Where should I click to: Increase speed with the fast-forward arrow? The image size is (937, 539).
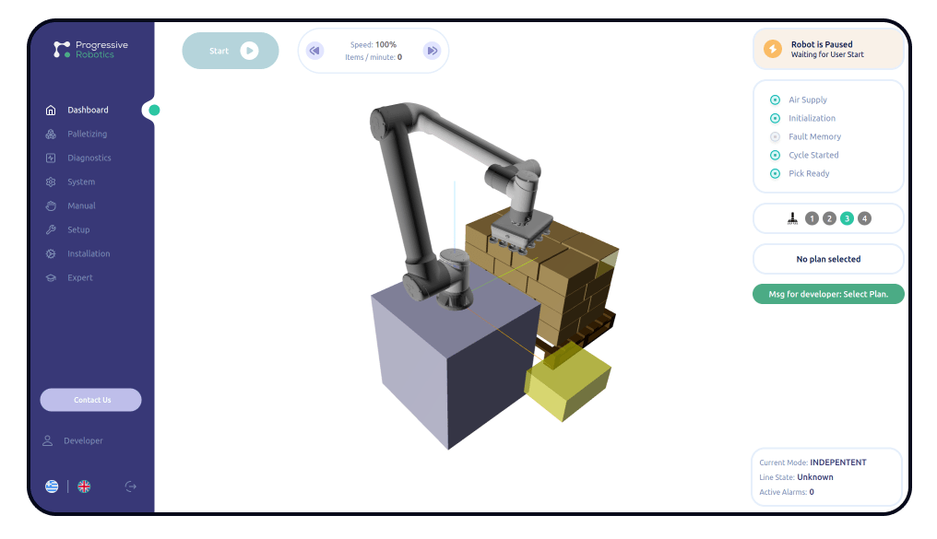click(431, 51)
